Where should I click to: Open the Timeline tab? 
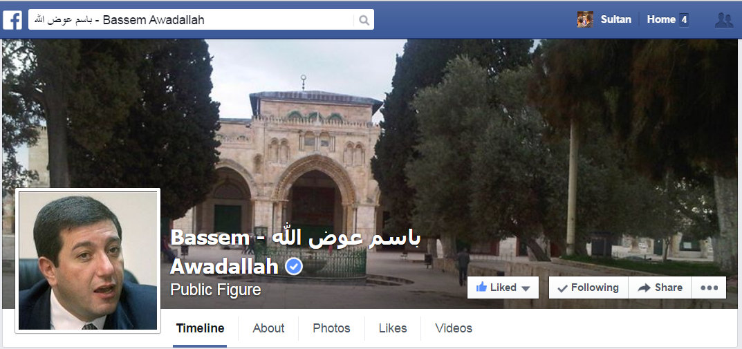click(x=200, y=328)
